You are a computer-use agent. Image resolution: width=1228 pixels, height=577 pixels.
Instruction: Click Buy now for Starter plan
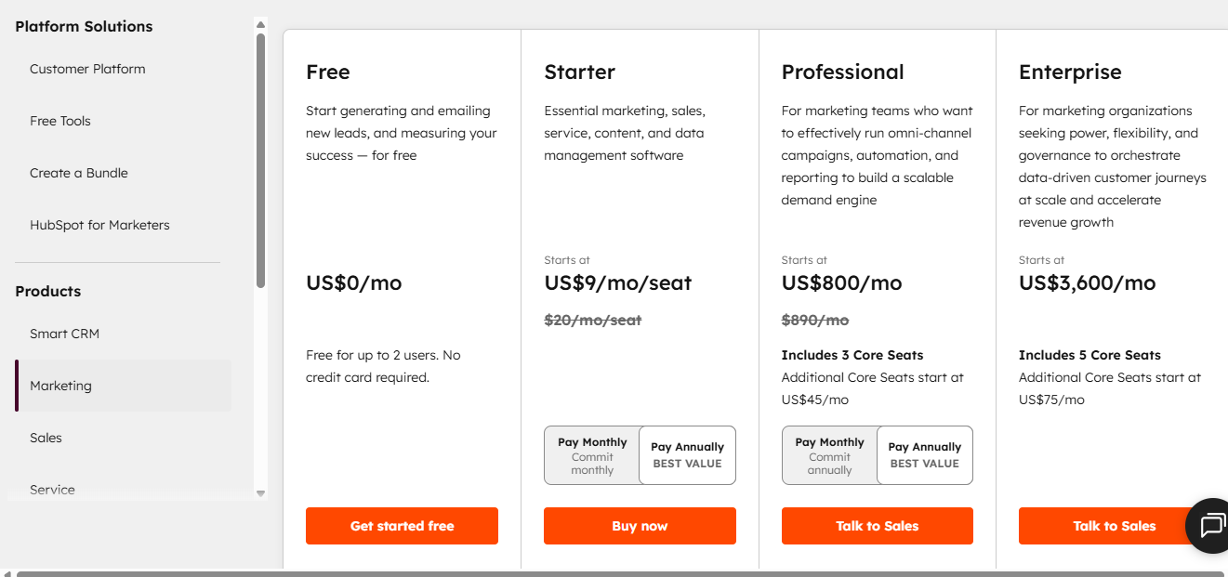[x=640, y=526]
